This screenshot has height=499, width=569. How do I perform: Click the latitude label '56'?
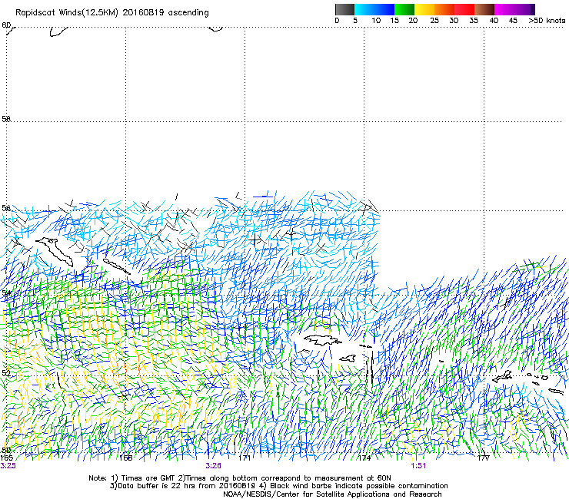pyautogui.click(x=6, y=208)
